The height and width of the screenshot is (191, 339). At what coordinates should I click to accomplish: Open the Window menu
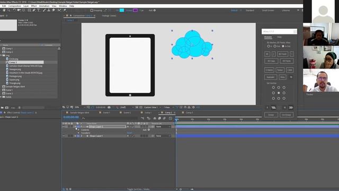point(63,6)
